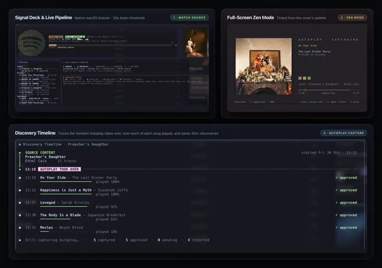This screenshot has height=268, width=382.
Task: Click the approved check for Happiness is Just a Myth
Action: (x=346, y=190)
